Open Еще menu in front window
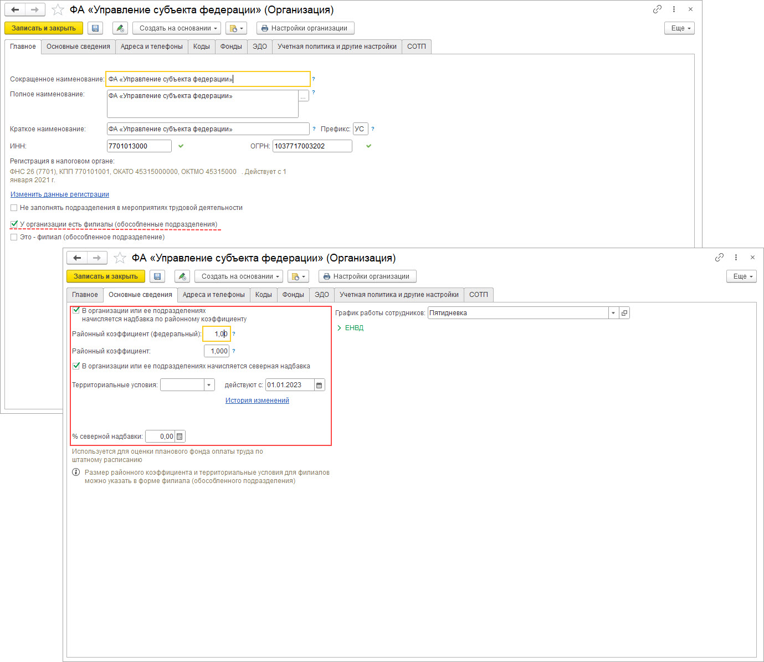This screenshot has height=662, width=764. tap(741, 276)
